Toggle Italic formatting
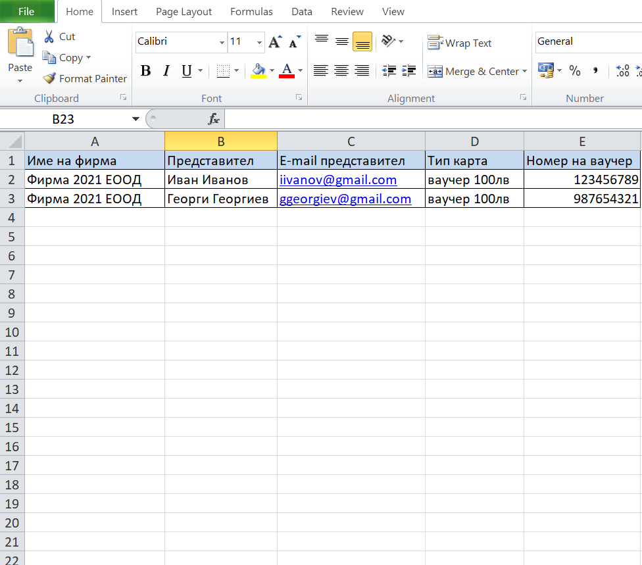Screen dimensions: 642x565 166,71
